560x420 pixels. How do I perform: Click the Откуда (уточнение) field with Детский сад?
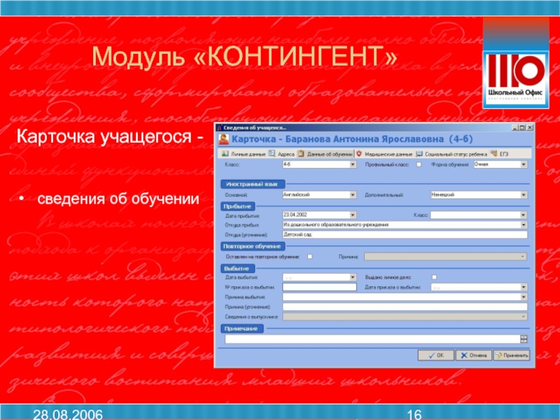[x=405, y=234]
